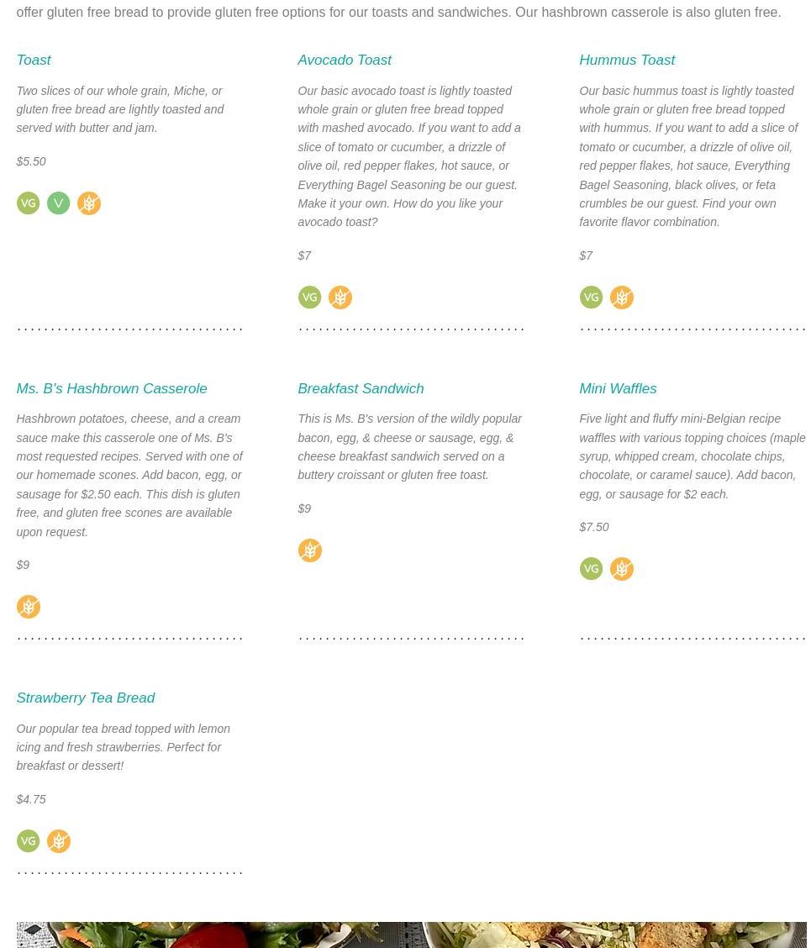This screenshot has height=948, width=811.
Task: Click the salad photo at the bottom
Action: pyautogui.click(x=411, y=935)
